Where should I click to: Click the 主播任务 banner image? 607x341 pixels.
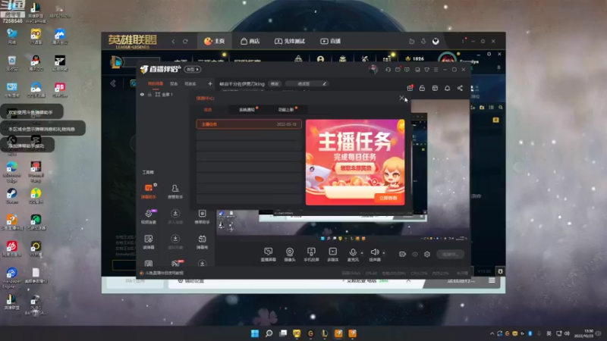click(x=355, y=162)
